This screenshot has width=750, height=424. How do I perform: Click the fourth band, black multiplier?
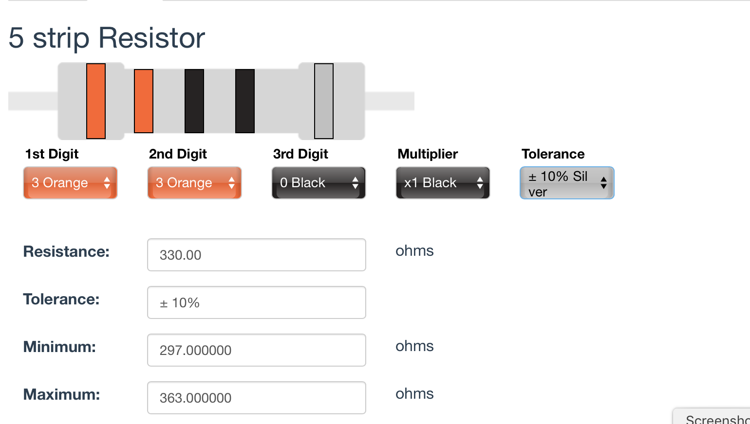point(245,101)
